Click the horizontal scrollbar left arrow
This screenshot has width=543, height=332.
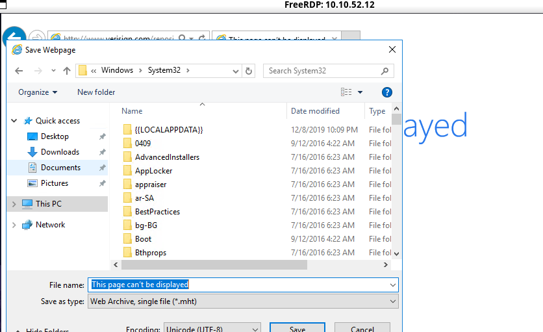(x=116, y=265)
